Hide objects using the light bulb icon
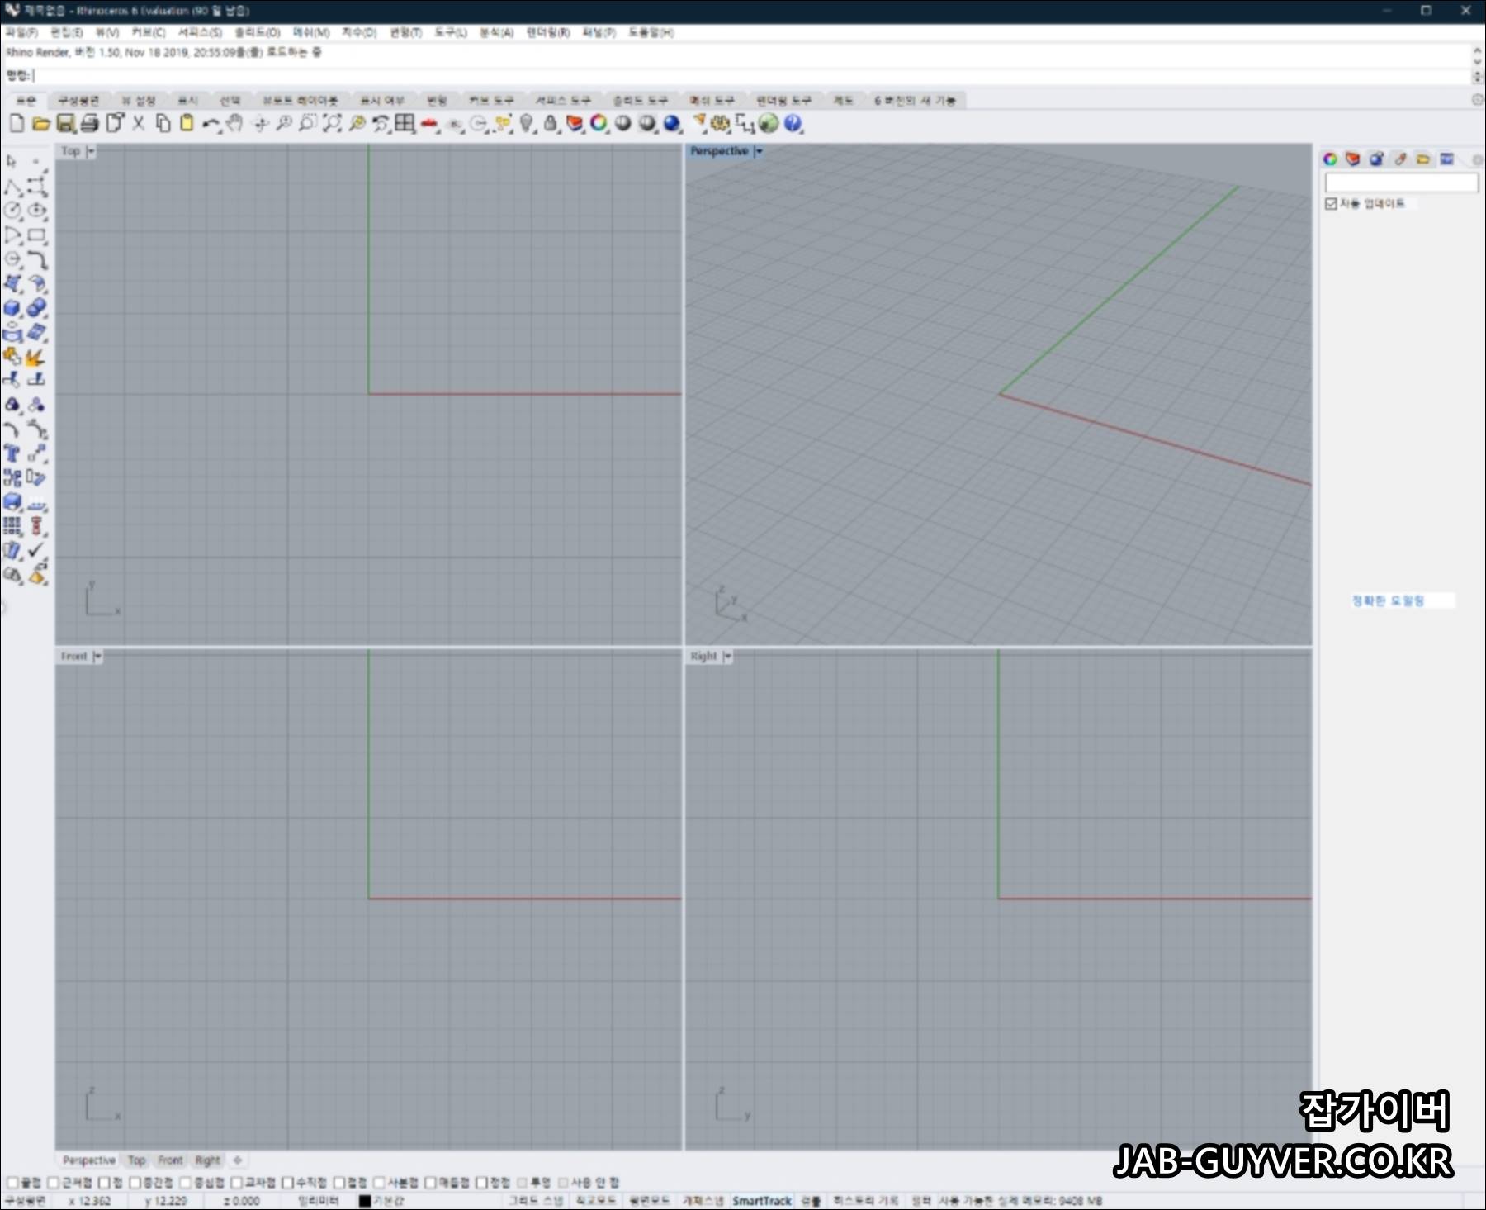This screenshot has width=1486, height=1210. pyautogui.click(x=526, y=124)
